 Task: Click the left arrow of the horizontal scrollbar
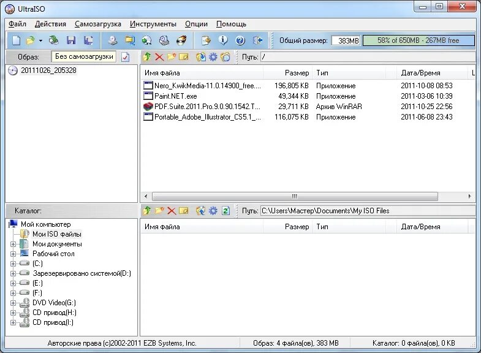(146, 196)
